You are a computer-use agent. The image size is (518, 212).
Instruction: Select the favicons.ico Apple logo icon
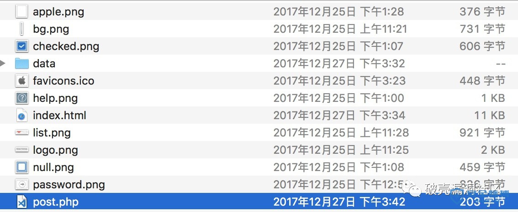[x=22, y=81]
